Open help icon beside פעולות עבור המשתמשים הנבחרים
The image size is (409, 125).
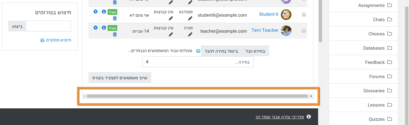(x=198, y=51)
